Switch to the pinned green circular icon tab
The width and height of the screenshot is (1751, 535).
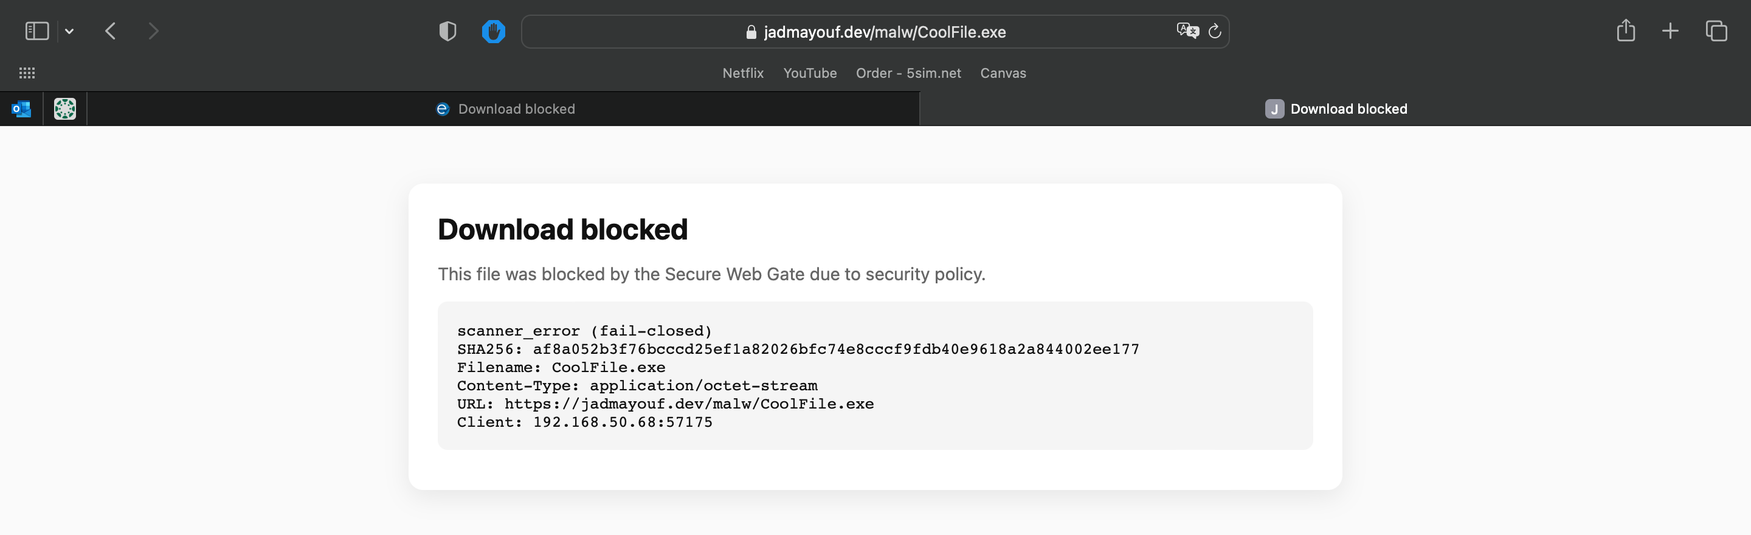[65, 109]
